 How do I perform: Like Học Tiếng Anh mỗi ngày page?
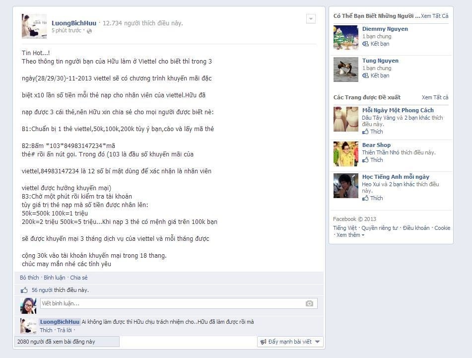[373, 198]
